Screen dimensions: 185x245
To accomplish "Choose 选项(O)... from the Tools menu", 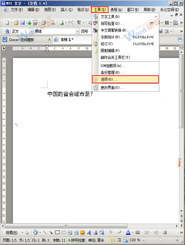I will coord(125,79).
